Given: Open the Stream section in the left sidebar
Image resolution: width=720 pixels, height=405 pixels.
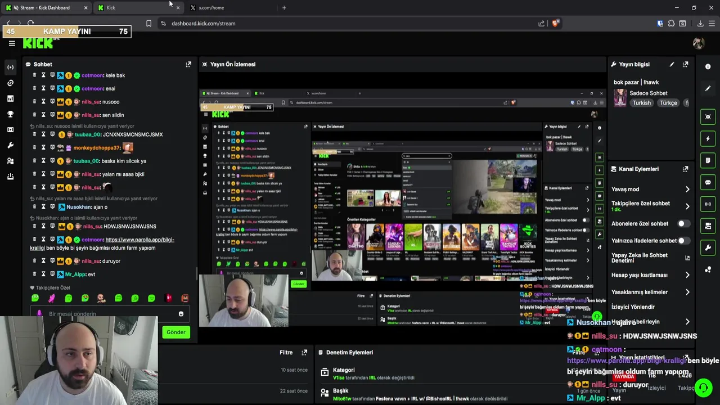Looking at the screenshot, I should click(10, 67).
